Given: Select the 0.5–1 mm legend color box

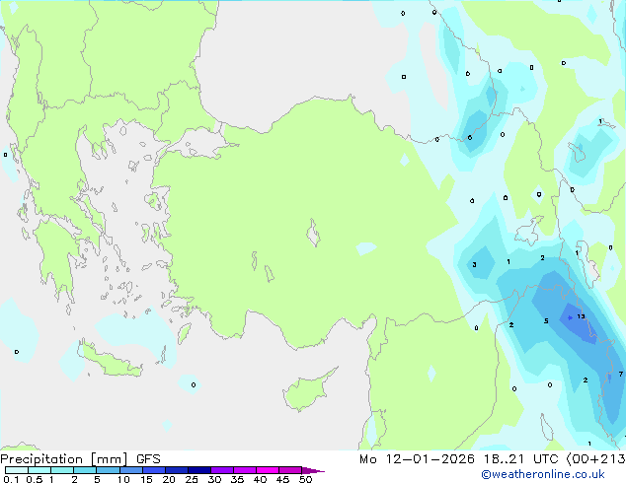Looking at the screenshot, I should click(39, 470).
